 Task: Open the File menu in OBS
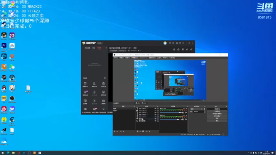[x=116, y=58]
